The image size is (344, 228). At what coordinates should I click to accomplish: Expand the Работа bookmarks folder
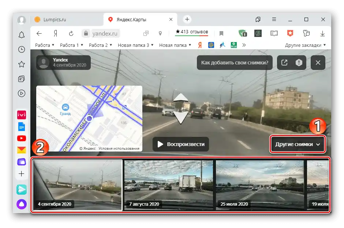click(x=45, y=45)
